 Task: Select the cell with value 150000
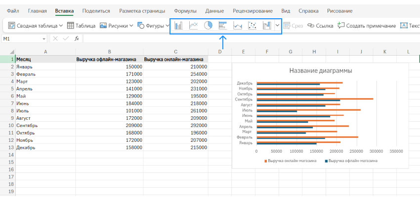[x=110, y=67]
